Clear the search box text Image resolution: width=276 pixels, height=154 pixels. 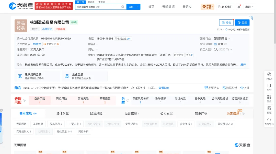coord(123,7)
